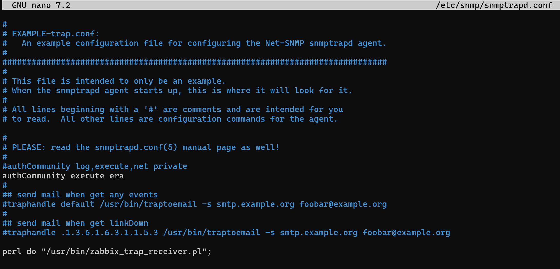Click the word Net-SNMP in the comment
Image resolution: width=560 pixels, height=269 pixels.
284,43
